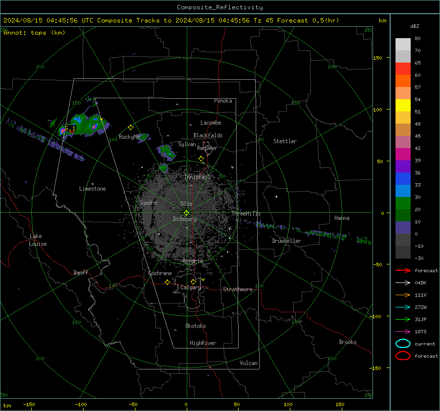Click the Sylvan map label
Screen dimensions: 440x411
tap(187, 144)
